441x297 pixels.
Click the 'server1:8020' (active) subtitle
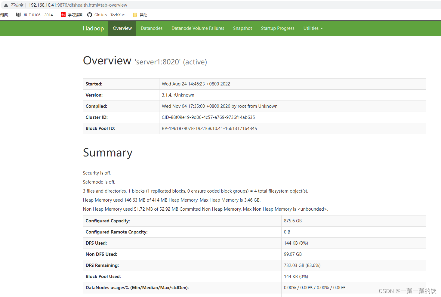click(x=171, y=62)
